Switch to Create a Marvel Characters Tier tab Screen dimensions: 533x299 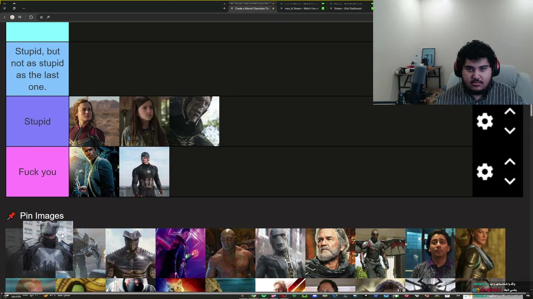[253, 8]
